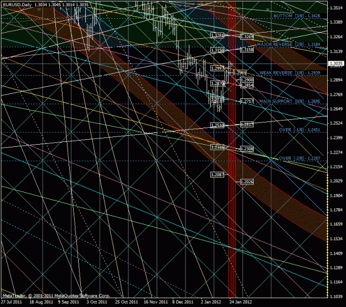Image resolution: width=346 pixels, height=307 pixels.
Task: Click the 1.1164 price scale value
Action: click(x=336, y=282)
